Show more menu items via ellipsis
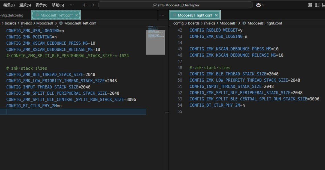325x170 pixels. [x=72, y=5]
